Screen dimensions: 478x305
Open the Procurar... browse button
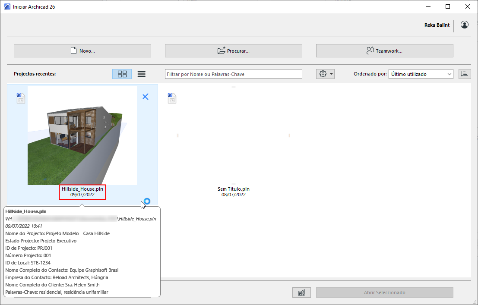coord(234,51)
